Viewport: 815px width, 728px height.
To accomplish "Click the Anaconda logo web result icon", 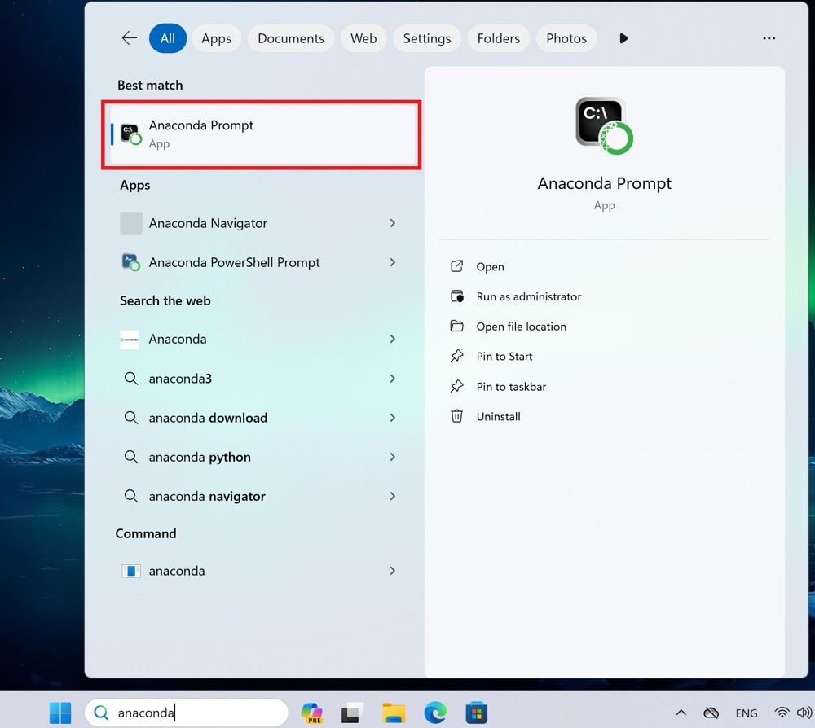I will click(130, 339).
